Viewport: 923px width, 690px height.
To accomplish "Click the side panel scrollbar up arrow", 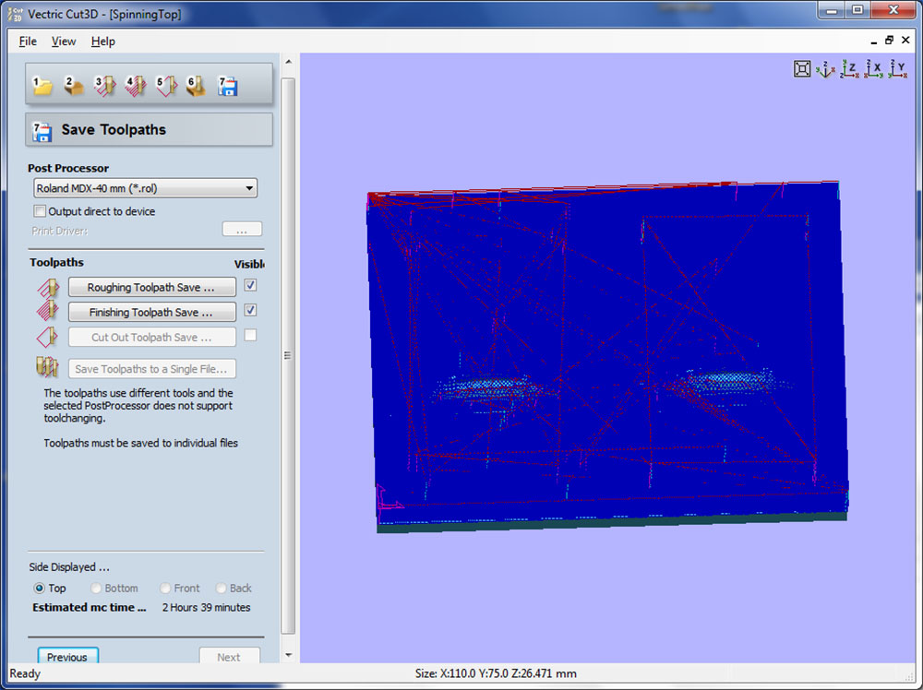I will click(288, 61).
